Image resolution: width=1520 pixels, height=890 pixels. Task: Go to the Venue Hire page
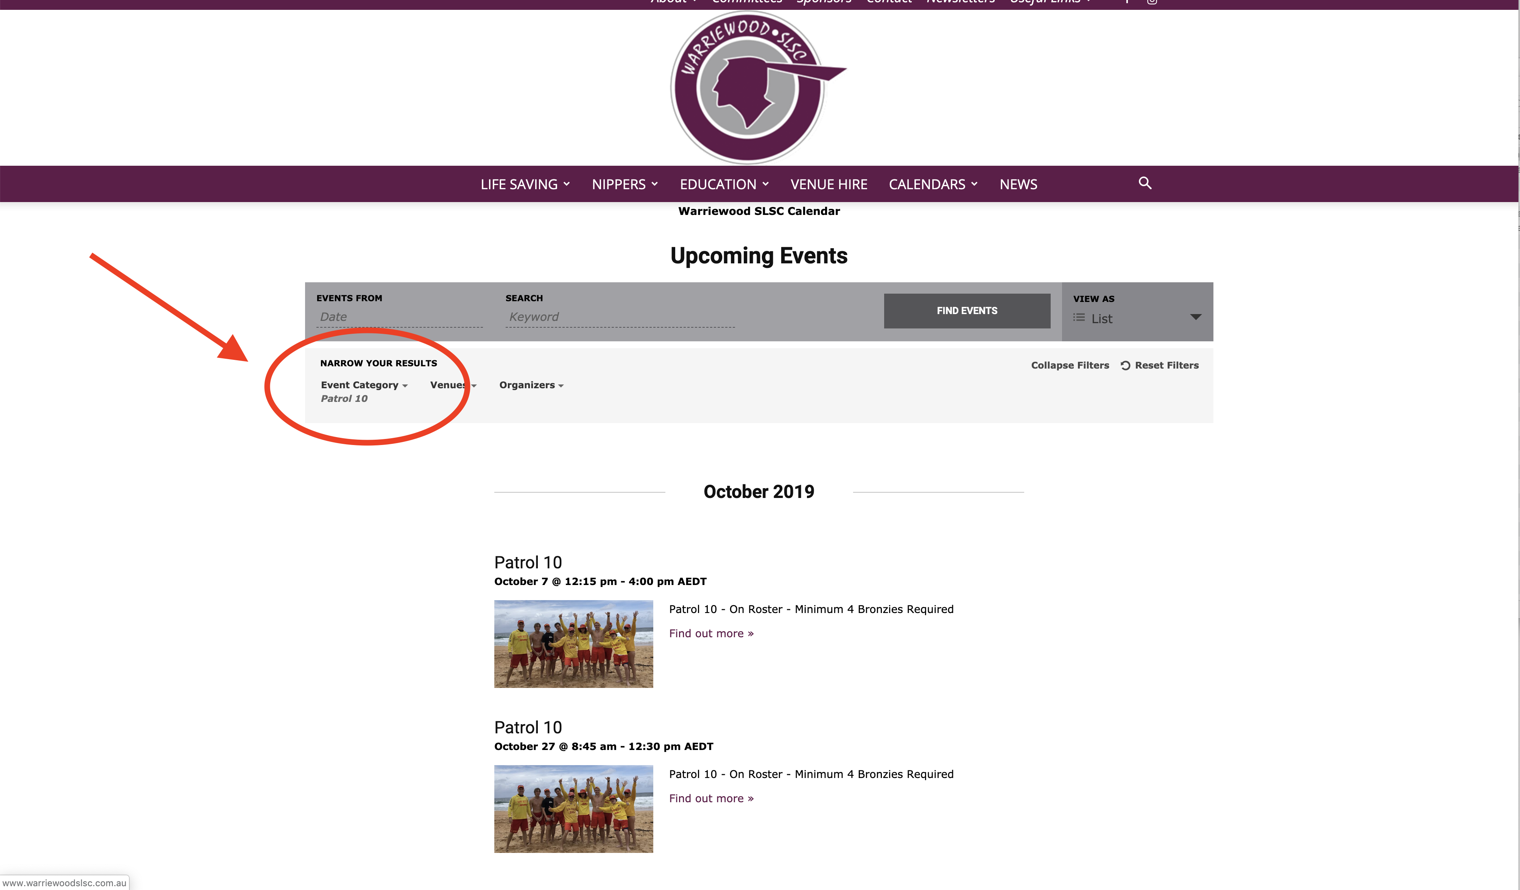point(829,184)
